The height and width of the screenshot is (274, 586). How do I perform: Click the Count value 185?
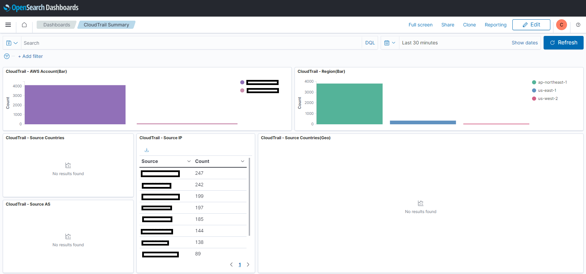199,219
